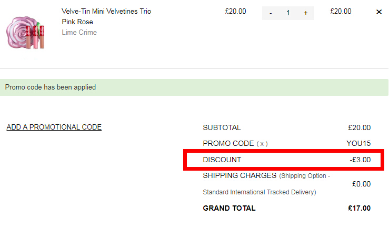This screenshot has width=389, height=227.
Task: Click Add a Promotional Code link
Action: pyautogui.click(x=54, y=127)
